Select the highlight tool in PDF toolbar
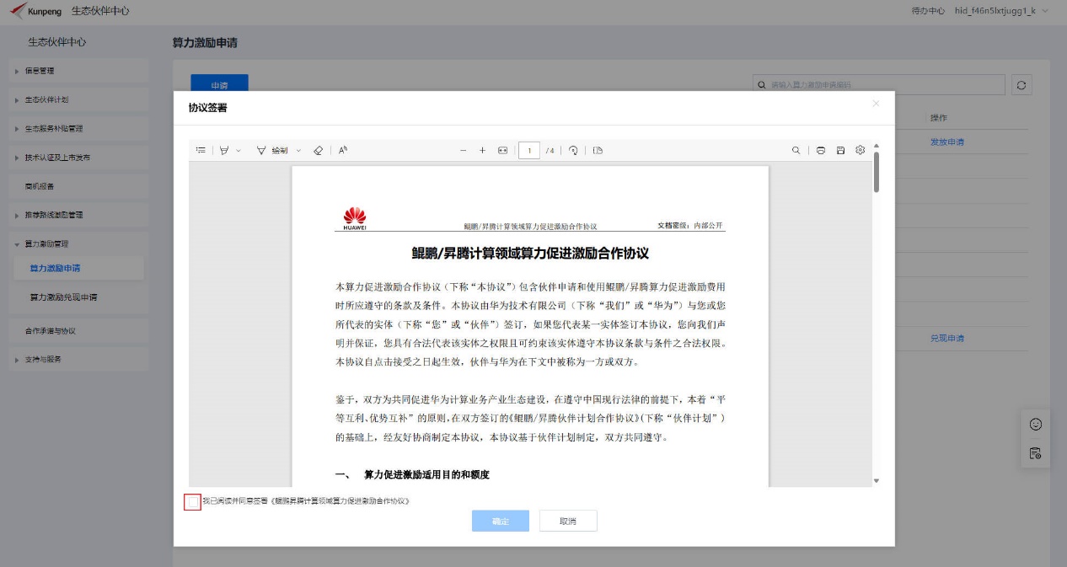 [x=224, y=150]
